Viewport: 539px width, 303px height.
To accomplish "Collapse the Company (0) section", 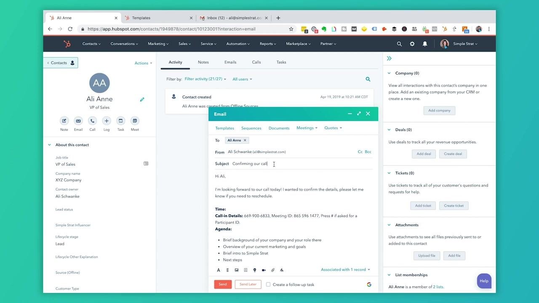I will [x=389, y=73].
